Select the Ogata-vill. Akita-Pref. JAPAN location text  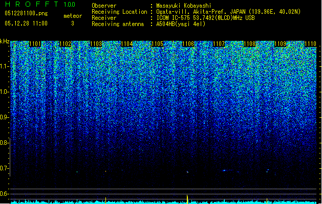click(228, 12)
